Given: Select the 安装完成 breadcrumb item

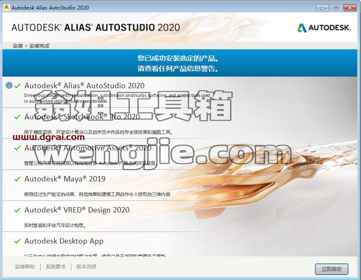Looking at the screenshot, I should 39,46.
